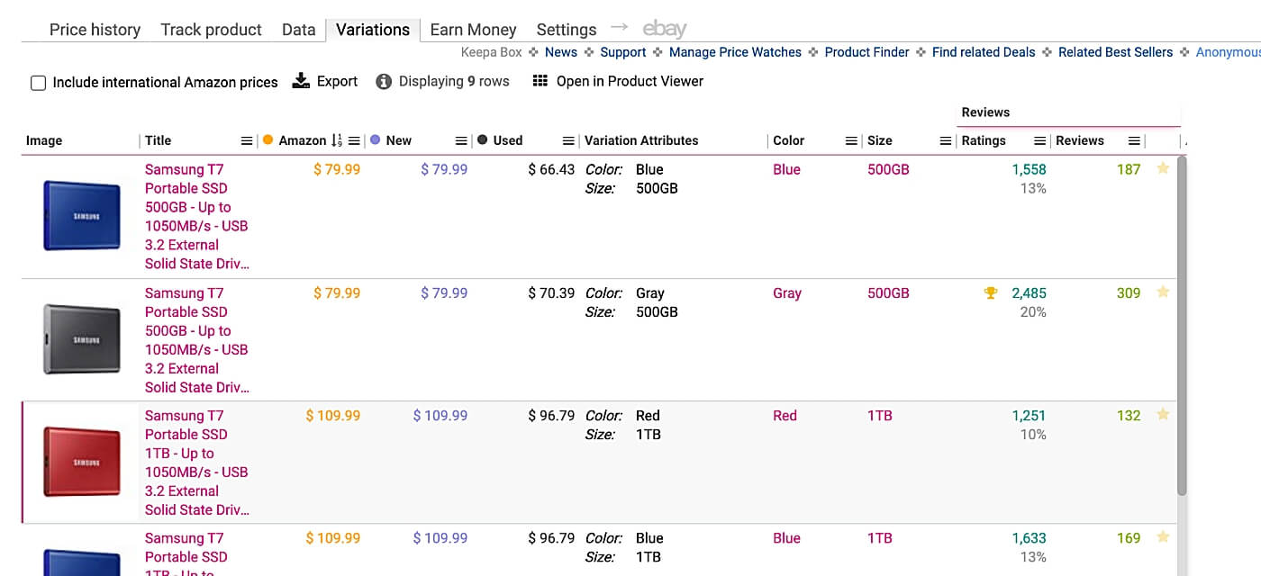1261x576 pixels.
Task: Click the star icon in the Red 1TB row
Action: [x=1163, y=414]
